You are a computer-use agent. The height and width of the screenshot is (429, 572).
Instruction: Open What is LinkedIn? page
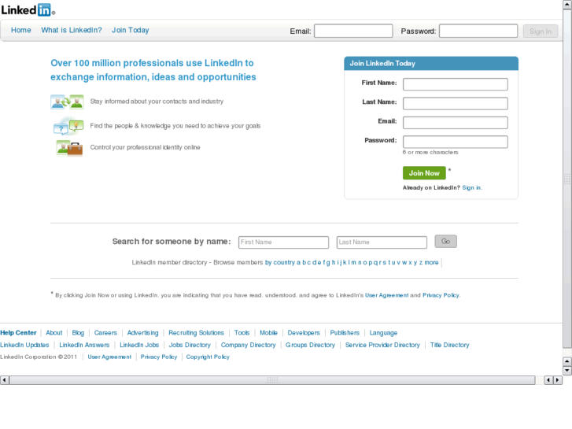pyautogui.click(x=72, y=30)
